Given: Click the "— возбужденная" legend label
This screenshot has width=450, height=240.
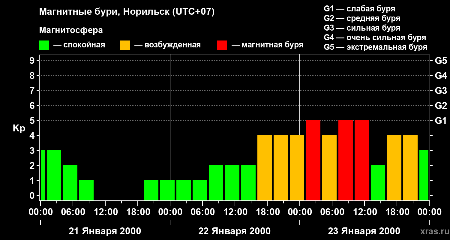Looking at the screenshot, I should (x=168, y=45).
